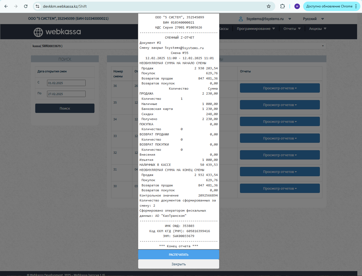Open the Отчеты menu
The height and width of the screenshot is (276, 362).
pyautogui.click(x=292, y=29)
